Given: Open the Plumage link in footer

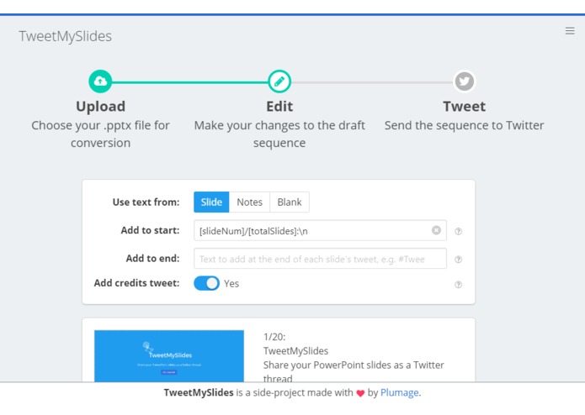Looking at the screenshot, I should [x=400, y=392].
